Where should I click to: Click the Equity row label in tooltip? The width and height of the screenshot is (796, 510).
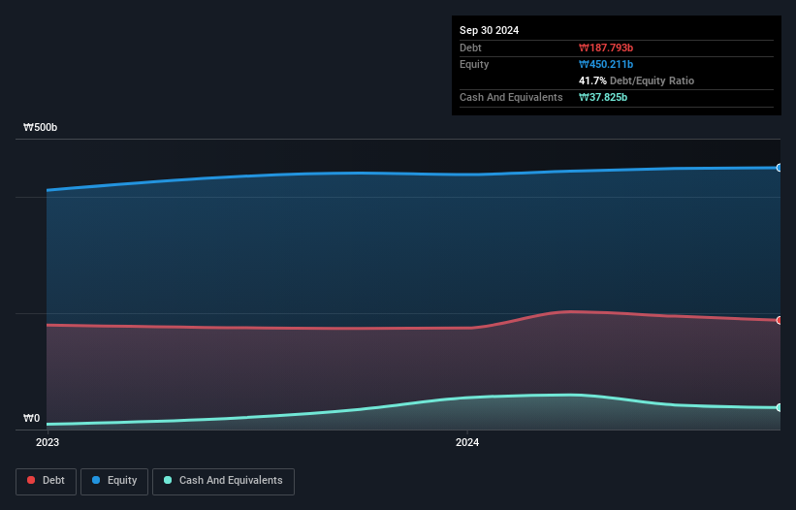474,64
